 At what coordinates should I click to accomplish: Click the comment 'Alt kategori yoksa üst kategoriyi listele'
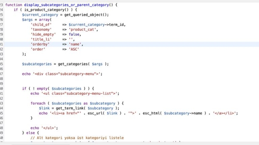pyautogui.click(x=77, y=138)
